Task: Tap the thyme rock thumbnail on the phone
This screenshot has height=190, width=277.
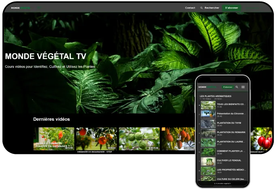Action: tap(208, 124)
